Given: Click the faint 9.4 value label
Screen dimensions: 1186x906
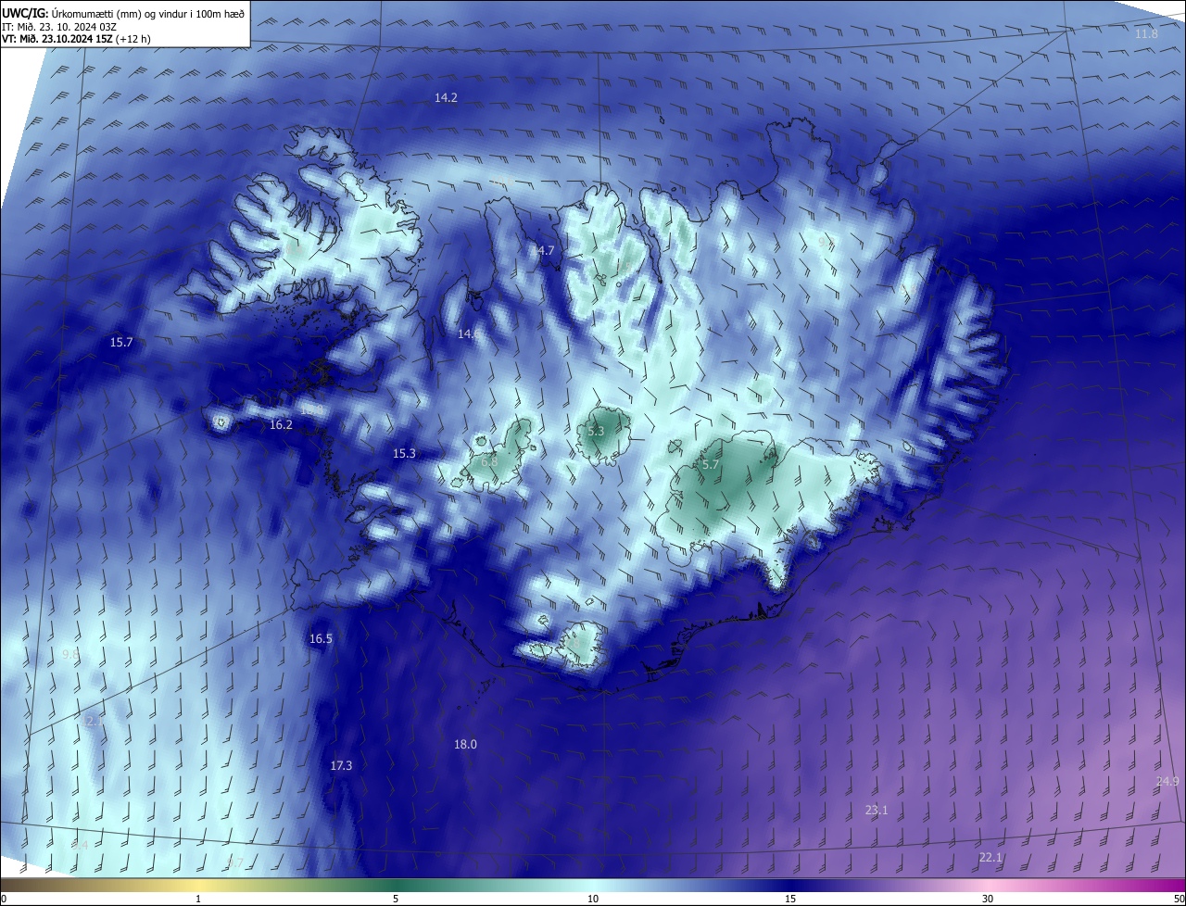Looking at the screenshot, I should (x=80, y=846).
